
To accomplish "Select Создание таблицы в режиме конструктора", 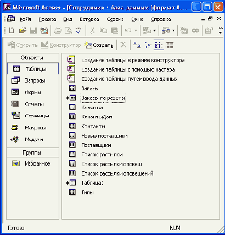I will (133, 60).
